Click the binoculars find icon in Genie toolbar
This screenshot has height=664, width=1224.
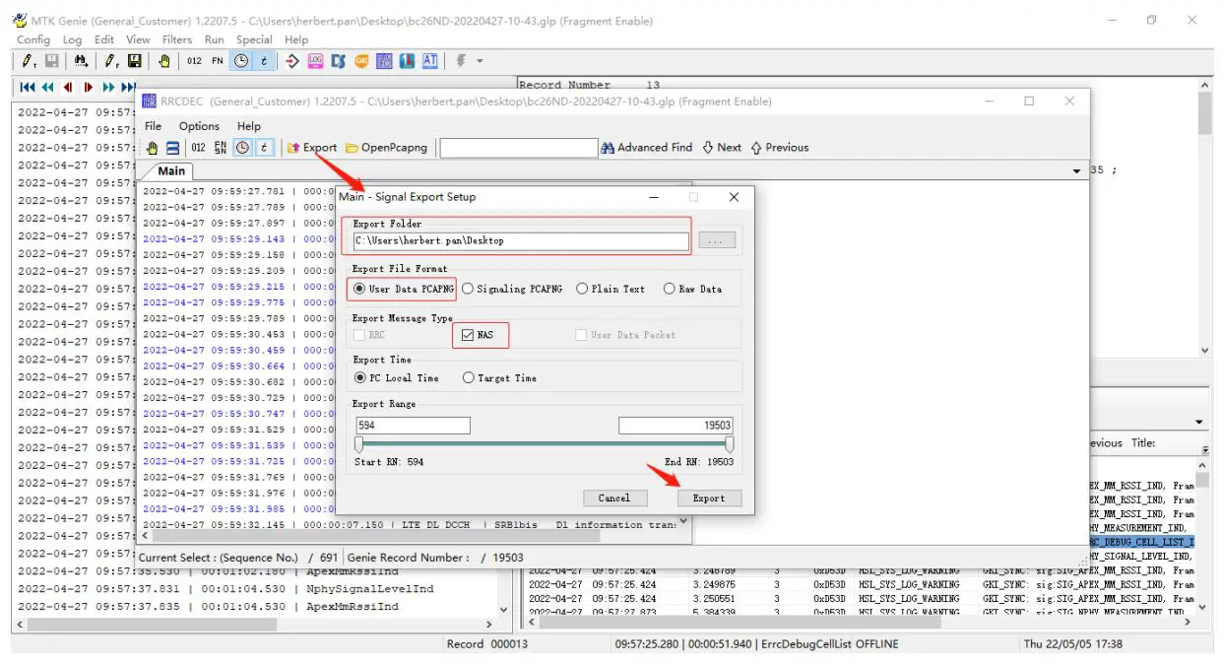81,61
